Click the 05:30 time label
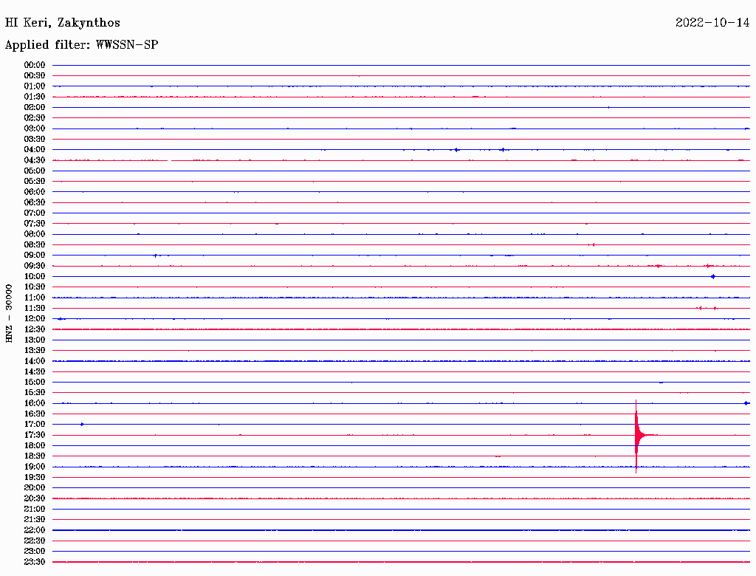The height and width of the screenshot is (576, 756). [x=34, y=182]
